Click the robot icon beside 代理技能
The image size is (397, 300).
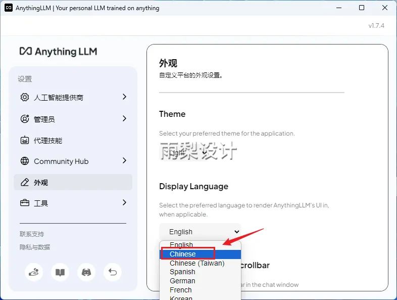click(25, 140)
